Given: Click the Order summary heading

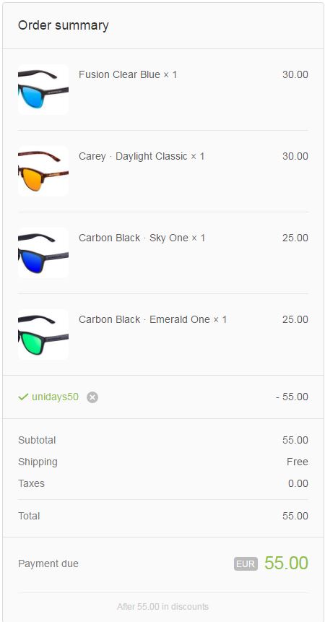Looking at the screenshot, I should pos(64,25).
